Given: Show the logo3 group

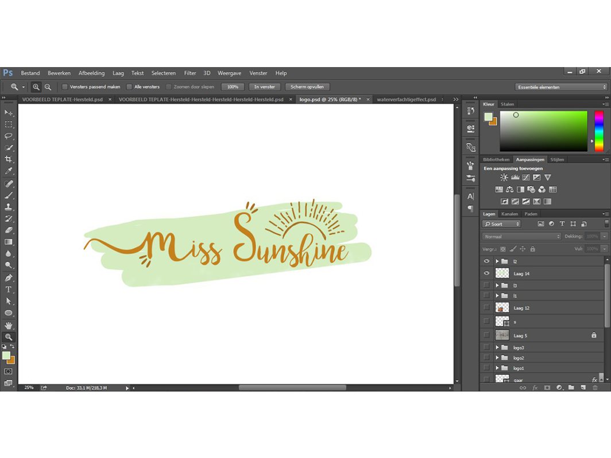Looking at the screenshot, I should (486, 347).
